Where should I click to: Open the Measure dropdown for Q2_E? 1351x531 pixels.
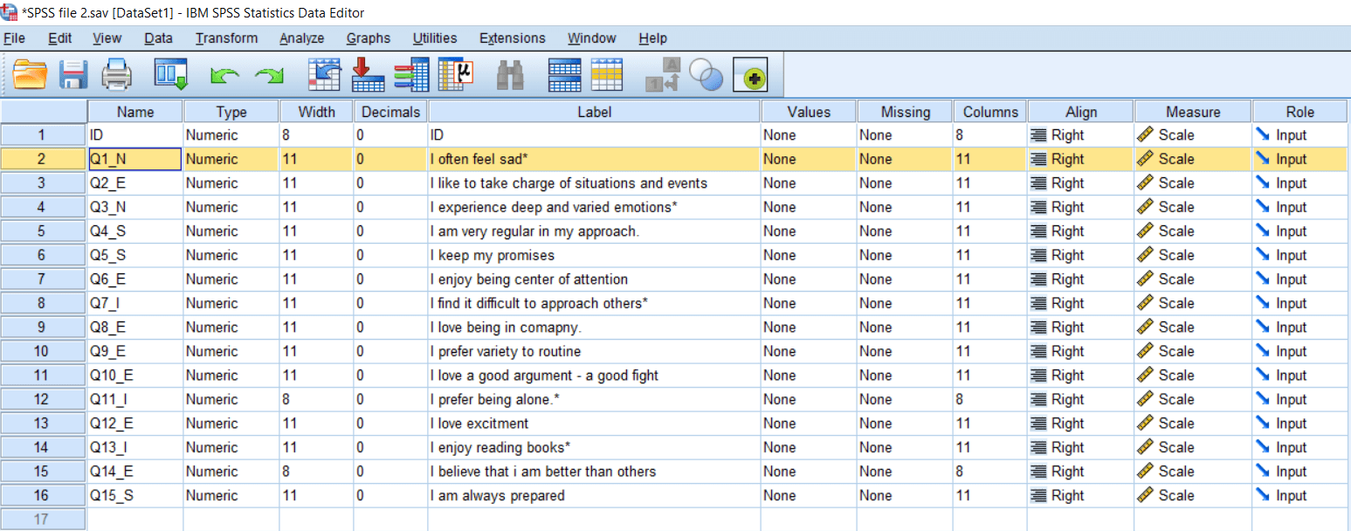coord(1192,183)
